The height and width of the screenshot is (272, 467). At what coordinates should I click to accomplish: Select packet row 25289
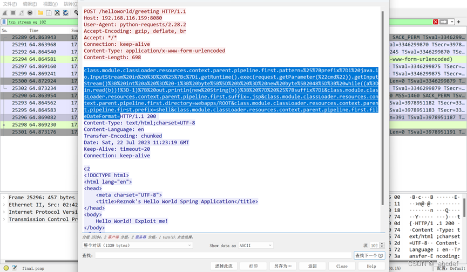[39, 38]
